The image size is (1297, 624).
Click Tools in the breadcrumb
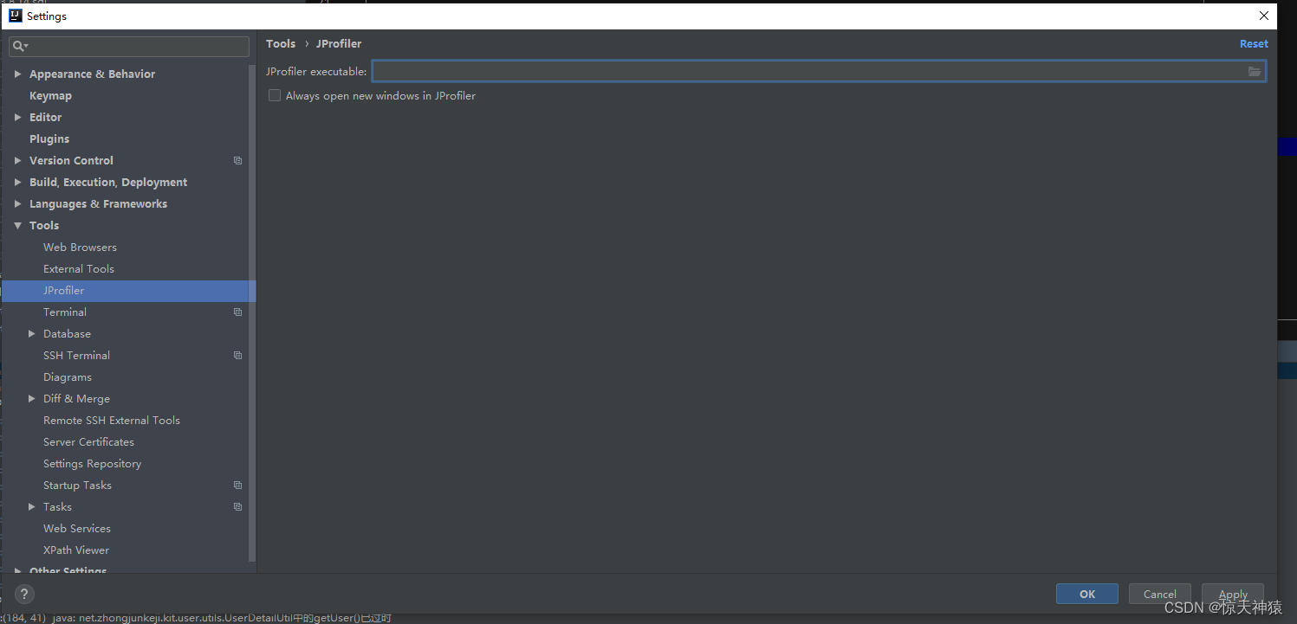tap(281, 44)
